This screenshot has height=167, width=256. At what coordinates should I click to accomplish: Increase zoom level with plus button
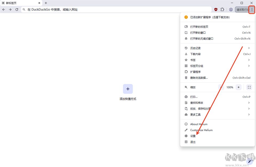tap(239, 87)
